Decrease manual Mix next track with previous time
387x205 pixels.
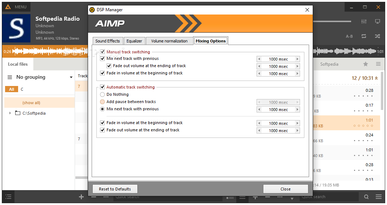tap(259, 59)
